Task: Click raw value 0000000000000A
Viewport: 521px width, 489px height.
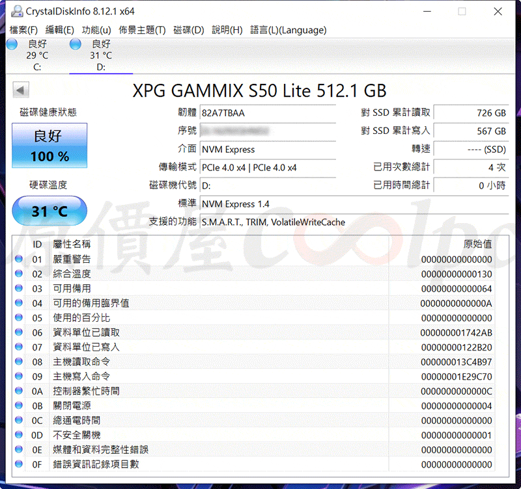Action: pyautogui.click(x=457, y=304)
